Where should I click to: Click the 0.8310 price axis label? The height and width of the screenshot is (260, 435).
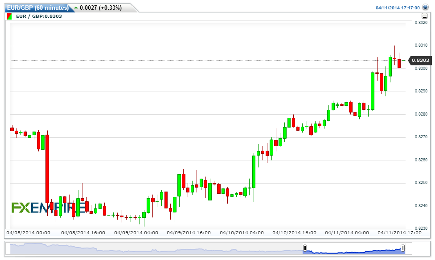tap(421, 45)
